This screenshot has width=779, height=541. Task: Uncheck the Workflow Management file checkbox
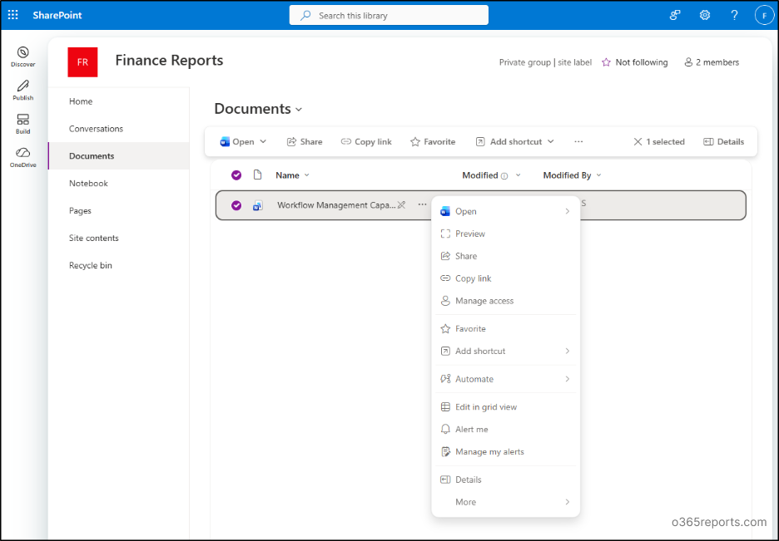tap(236, 205)
